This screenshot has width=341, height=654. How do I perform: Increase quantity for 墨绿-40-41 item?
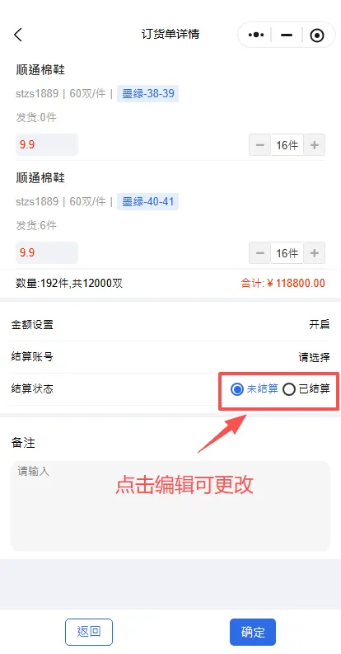[x=315, y=252]
